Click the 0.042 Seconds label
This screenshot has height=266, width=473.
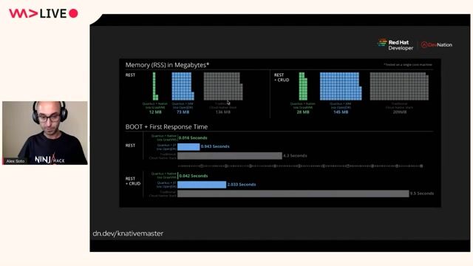tap(194, 176)
